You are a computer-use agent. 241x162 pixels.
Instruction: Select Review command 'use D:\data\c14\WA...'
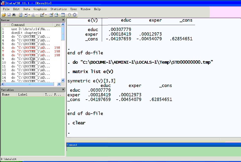(31, 29)
